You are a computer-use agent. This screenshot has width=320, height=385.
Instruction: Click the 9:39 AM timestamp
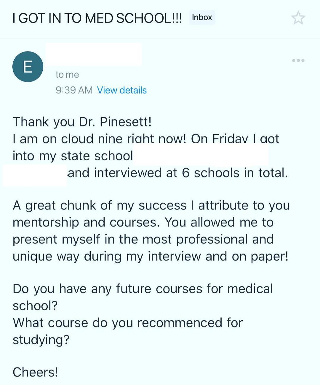[74, 90]
